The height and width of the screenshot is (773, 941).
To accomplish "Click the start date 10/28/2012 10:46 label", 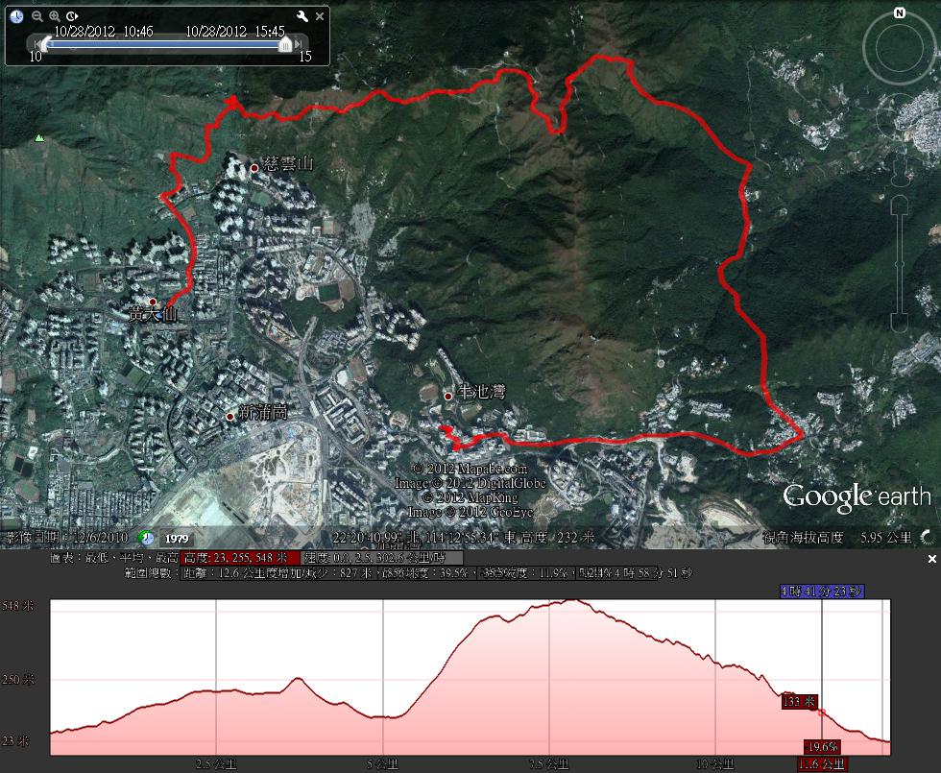I will coord(104,31).
